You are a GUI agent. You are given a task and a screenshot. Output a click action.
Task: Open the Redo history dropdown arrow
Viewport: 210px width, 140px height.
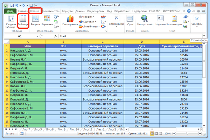point(27,6)
